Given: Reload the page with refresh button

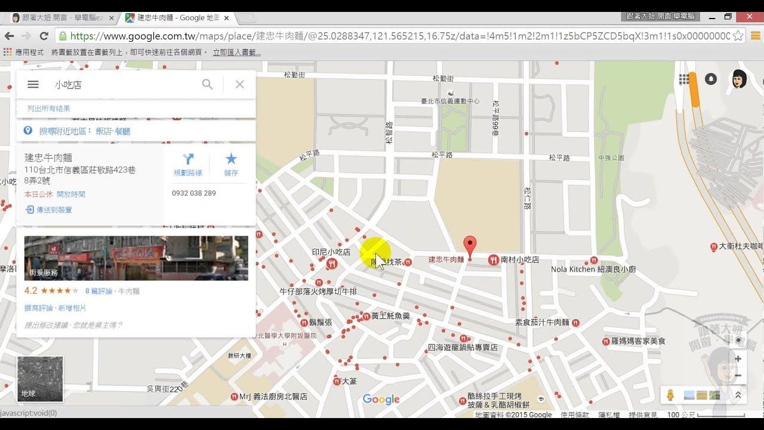Looking at the screenshot, I should coord(44,36).
